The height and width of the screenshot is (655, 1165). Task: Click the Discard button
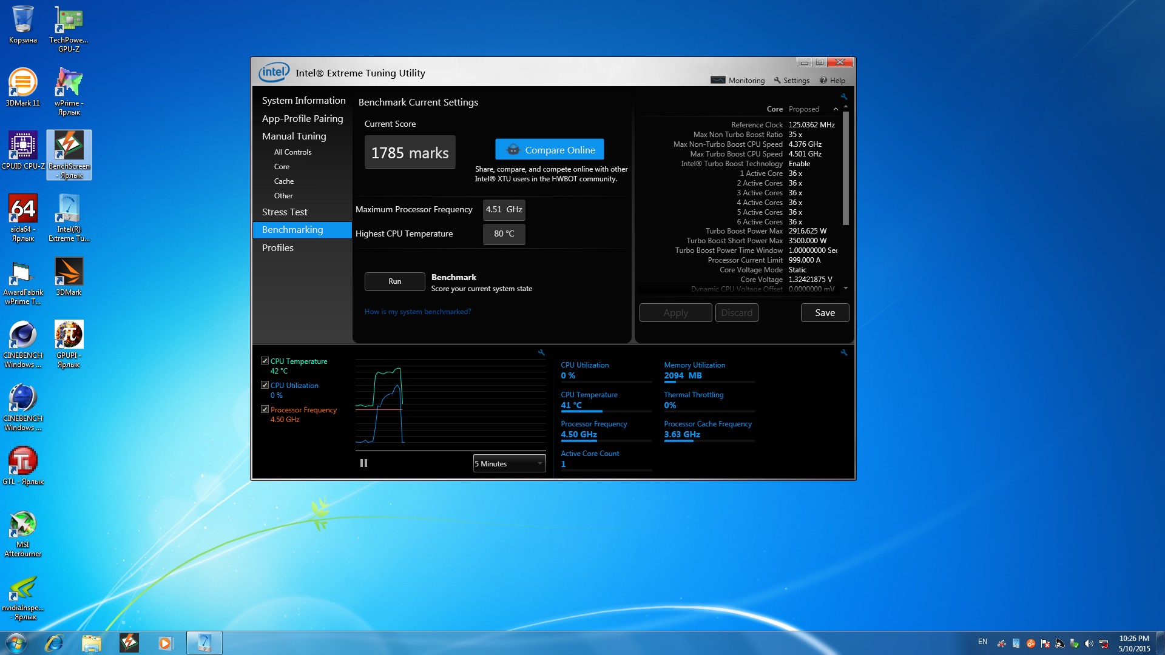[x=737, y=313]
